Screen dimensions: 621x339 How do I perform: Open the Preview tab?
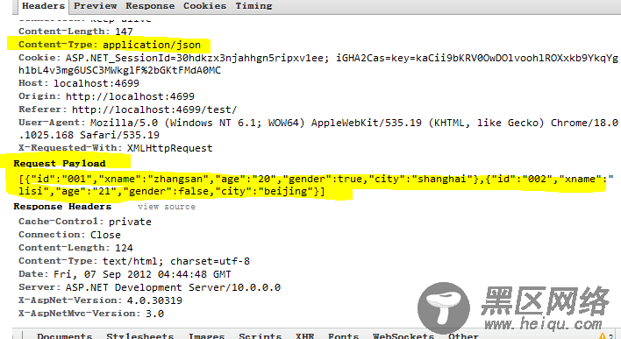pyautogui.click(x=95, y=6)
